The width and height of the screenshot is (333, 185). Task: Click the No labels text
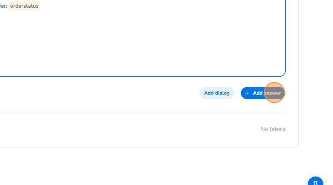coord(273,129)
